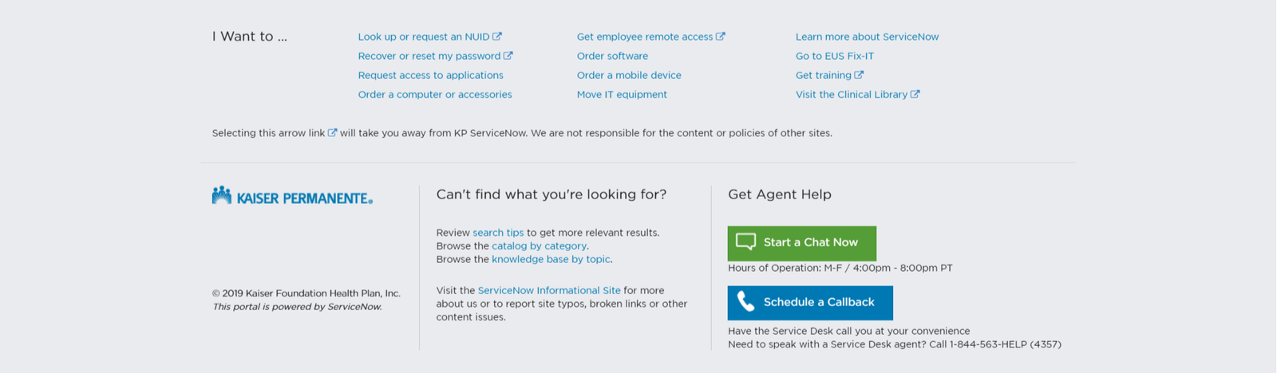This screenshot has height=373, width=1277.
Task: Click external-link icon after Clinical Library
Action: [915, 94]
